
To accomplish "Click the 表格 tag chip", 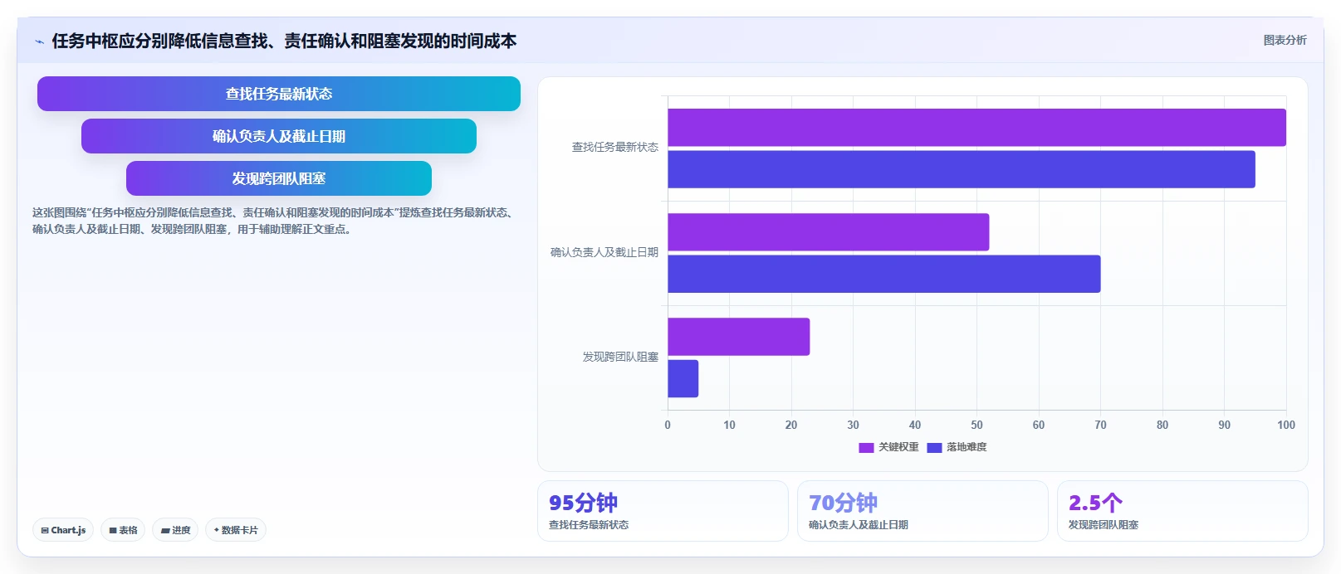I will coord(123,530).
